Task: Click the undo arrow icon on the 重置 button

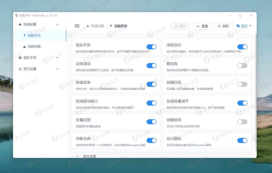Action: click(x=198, y=26)
